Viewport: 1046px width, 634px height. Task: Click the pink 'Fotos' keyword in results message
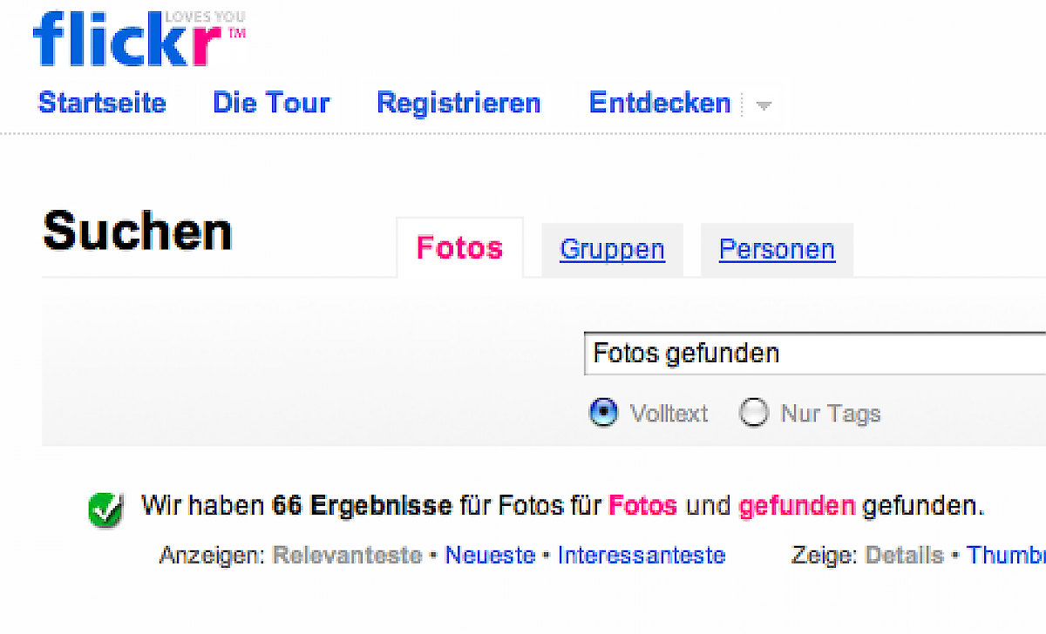(642, 506)
